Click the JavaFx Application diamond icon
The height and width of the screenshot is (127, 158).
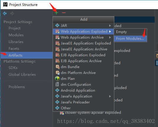click(57, 96)
